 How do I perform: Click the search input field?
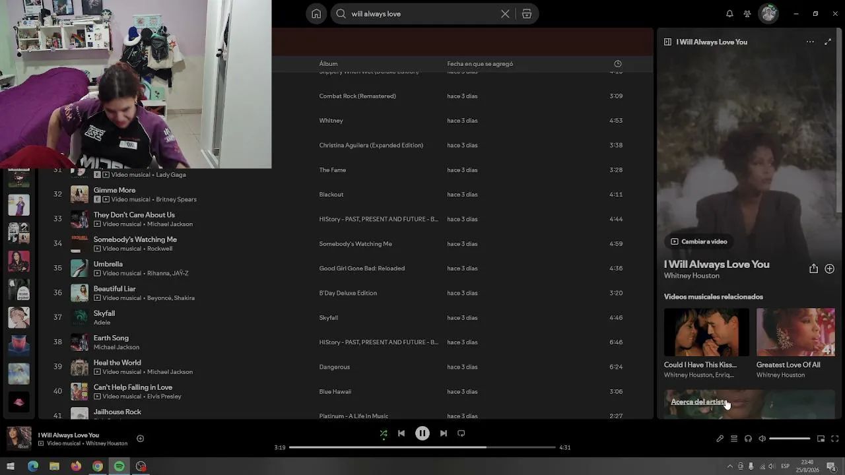pyautogui.click(x=422, y=14)
